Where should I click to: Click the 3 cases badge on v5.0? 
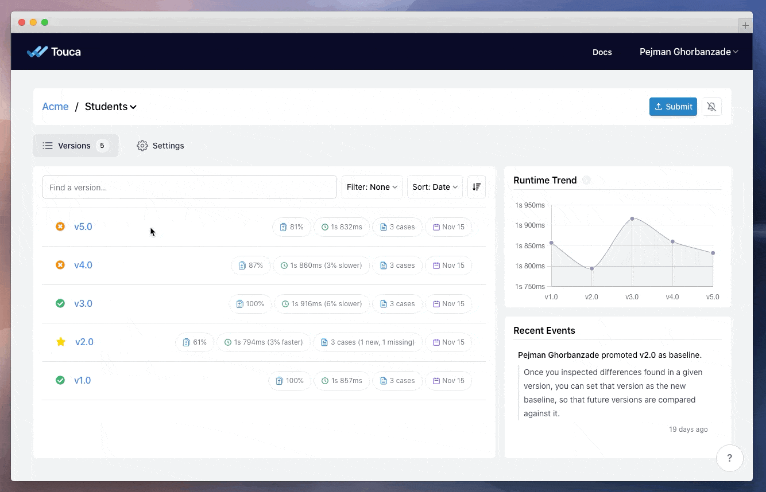(x=397, y=227)
